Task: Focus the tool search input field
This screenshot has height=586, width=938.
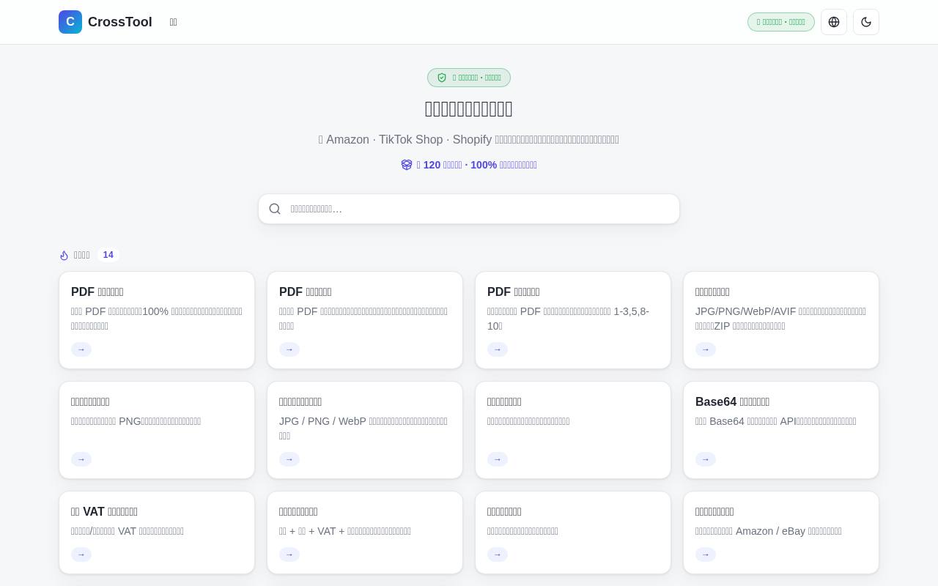Action: pyautogui.click(x=469, y=209)
